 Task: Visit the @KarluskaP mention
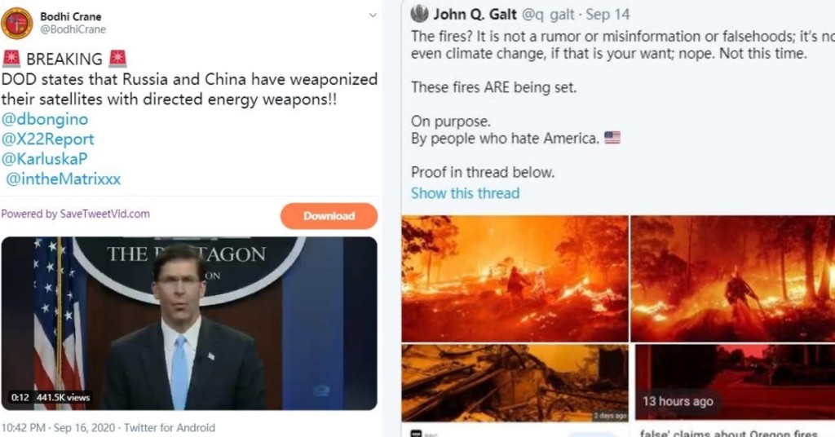[x=44, y=159]
